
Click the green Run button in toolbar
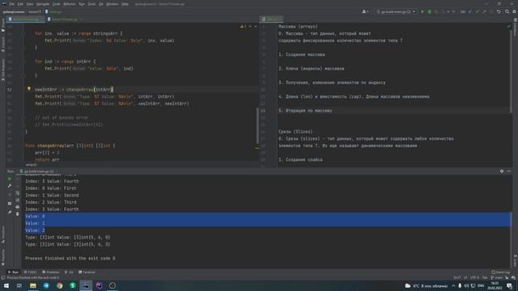(x=422, y=11)
